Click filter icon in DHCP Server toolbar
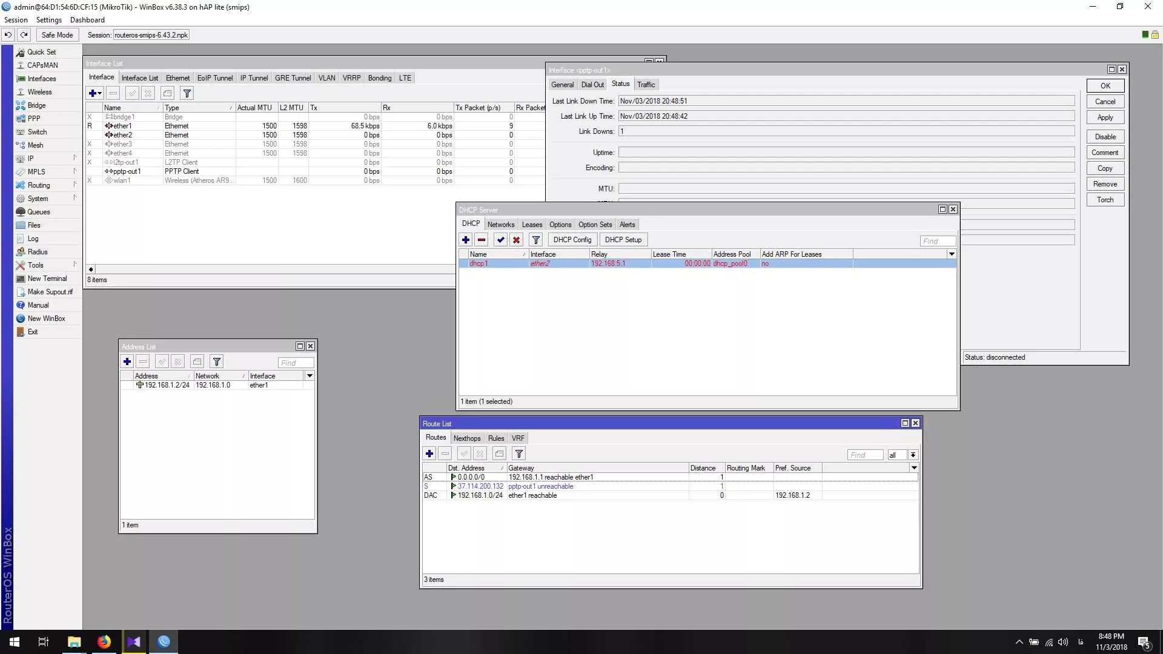The height and width of the screenshot is (654, 1163). tap(536, 240)
